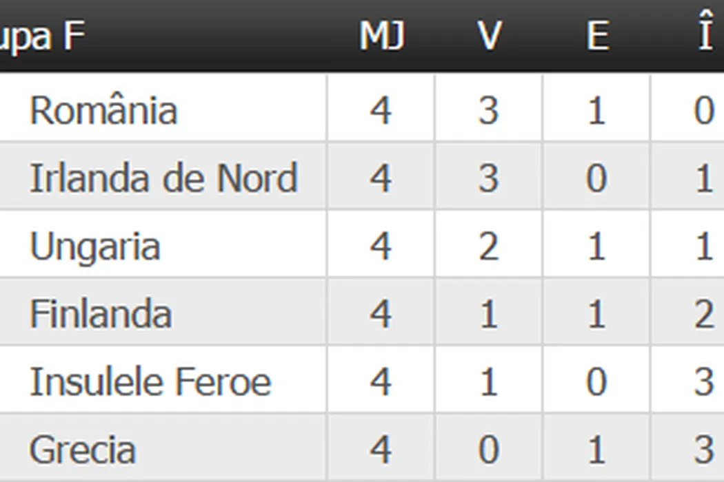Sort by the V column header
Screen dimensions: 724x482
coord(489,36)
